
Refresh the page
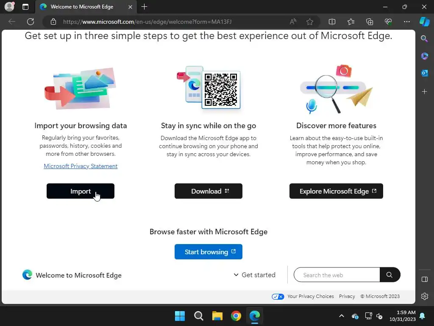click(x=31, y=22)
